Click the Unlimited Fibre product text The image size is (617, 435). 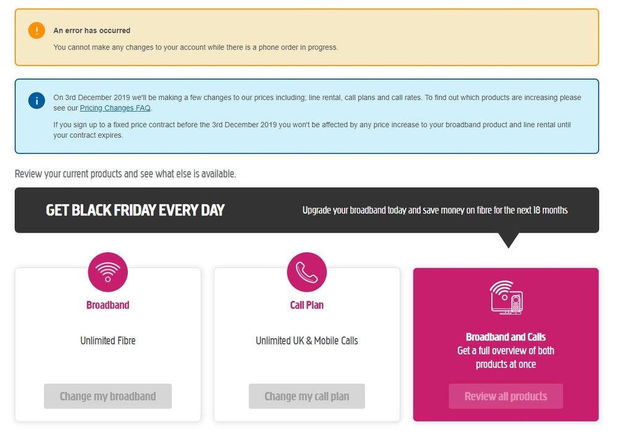tap(108, 341)
